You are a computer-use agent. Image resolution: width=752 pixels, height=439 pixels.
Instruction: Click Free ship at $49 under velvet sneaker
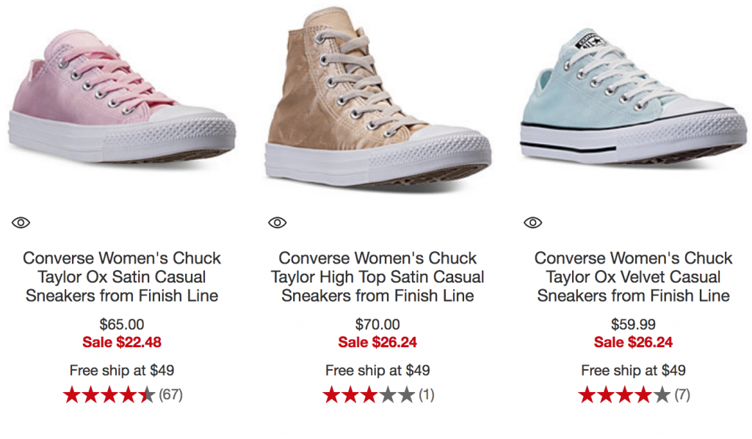click(633, 370)
